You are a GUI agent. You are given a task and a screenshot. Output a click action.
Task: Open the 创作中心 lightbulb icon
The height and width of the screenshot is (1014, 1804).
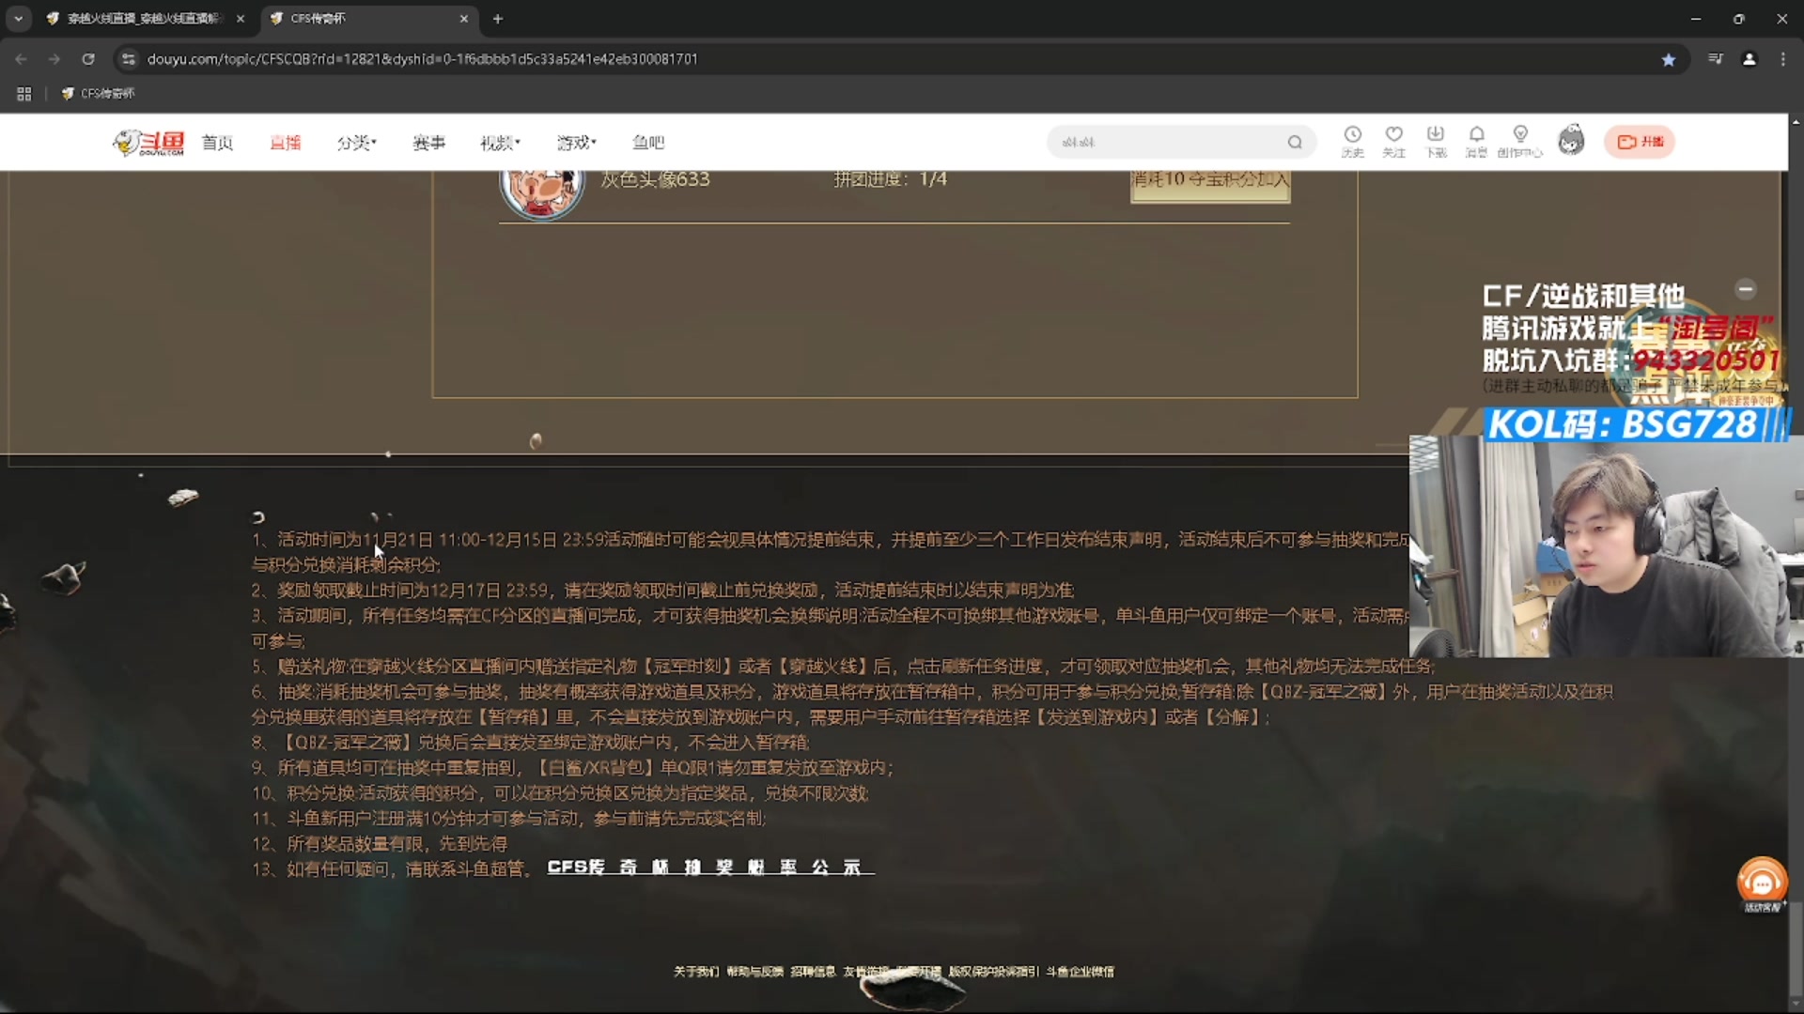[1520, 141]
